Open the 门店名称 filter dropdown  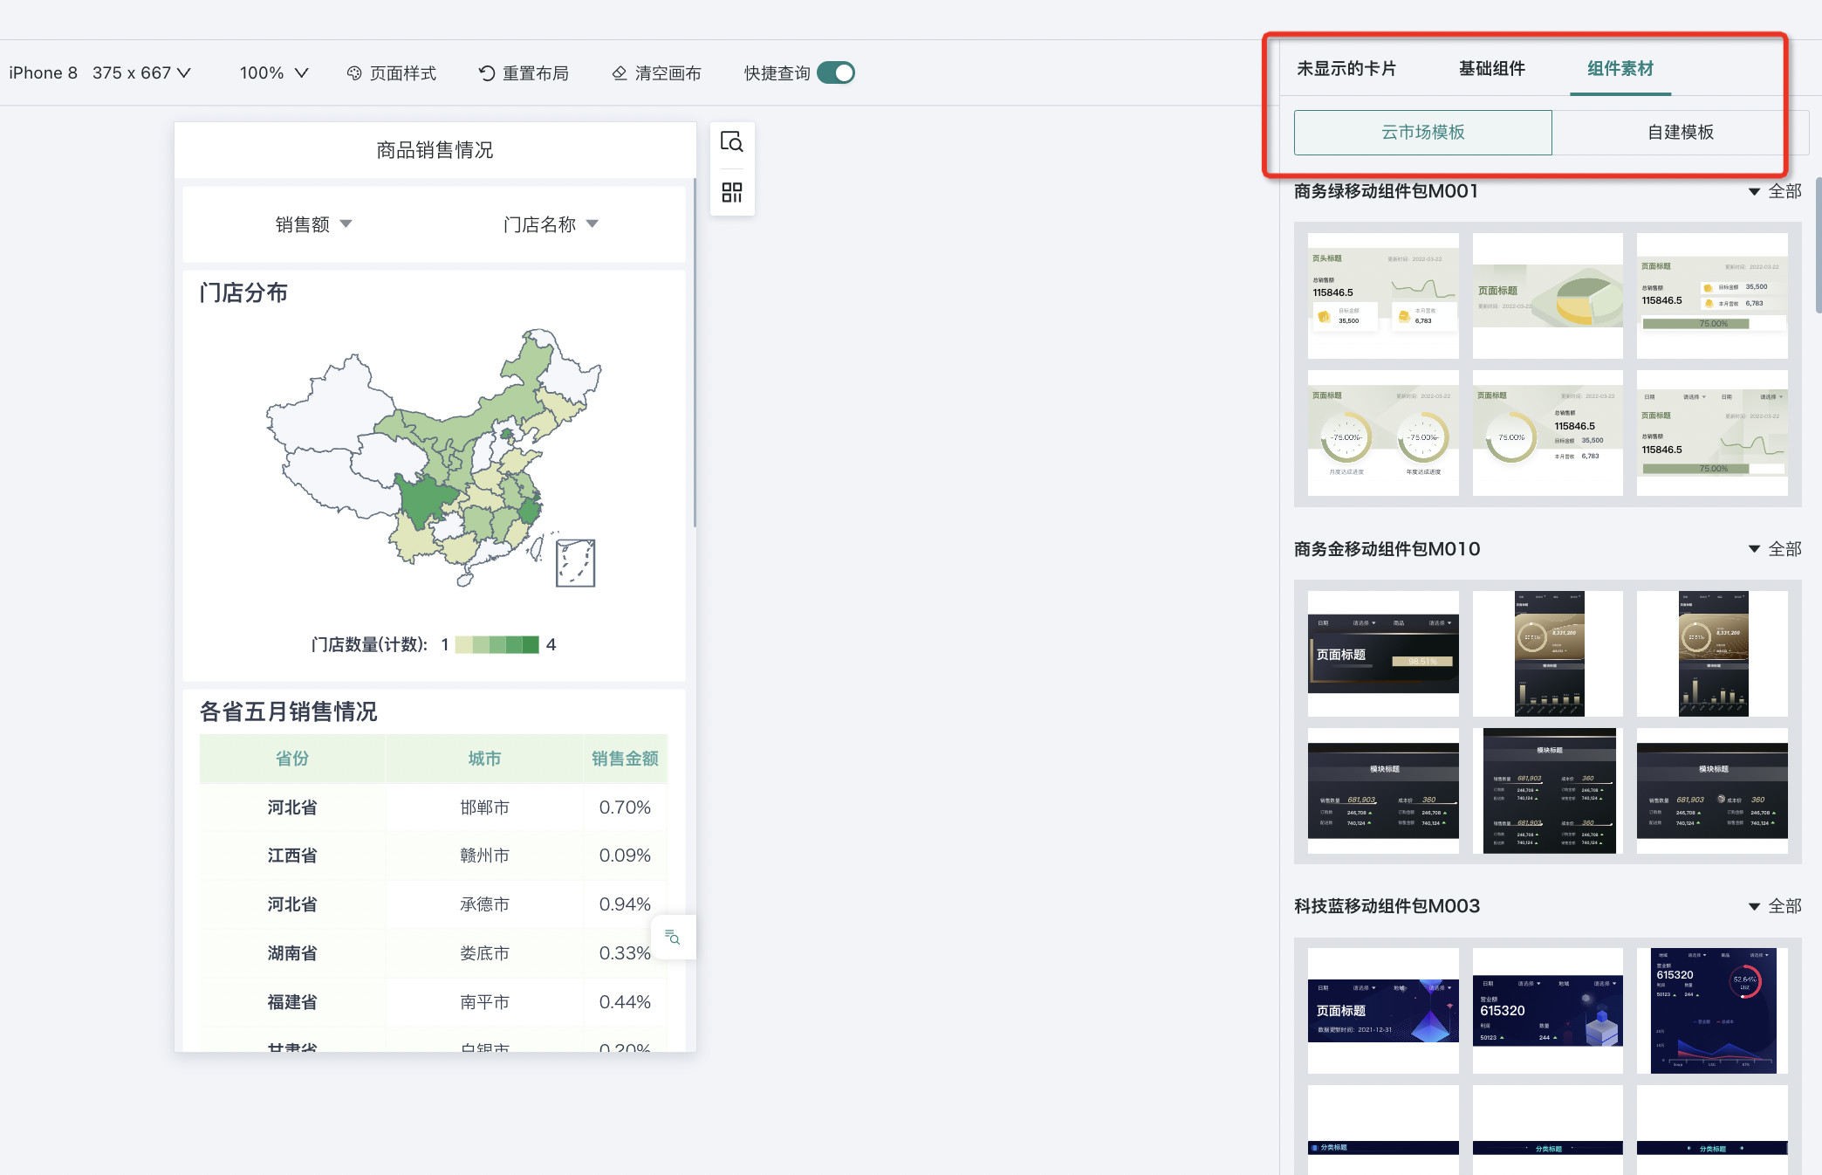coord(551,224)
